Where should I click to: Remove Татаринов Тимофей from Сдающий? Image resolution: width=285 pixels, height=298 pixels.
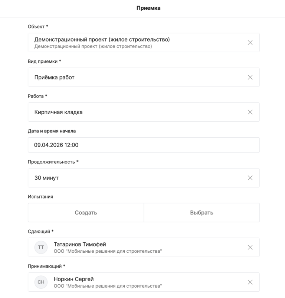click(250, 248)
